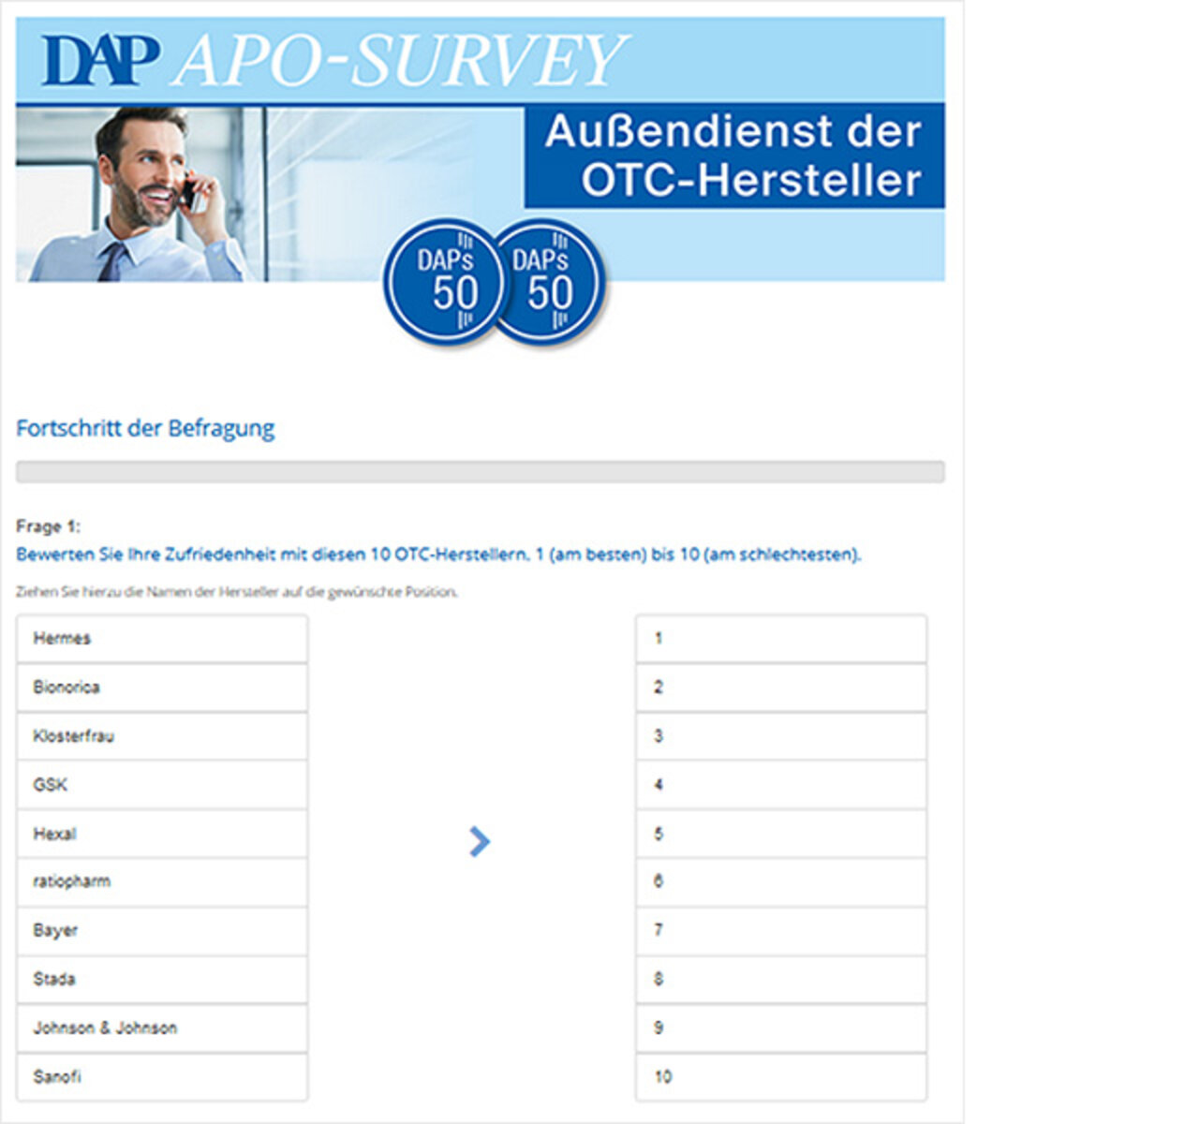The height and width of the screenshot is (1124, 1199).
Task: Select the Bayer manufacturer item
Action: (x=162, y=931)
